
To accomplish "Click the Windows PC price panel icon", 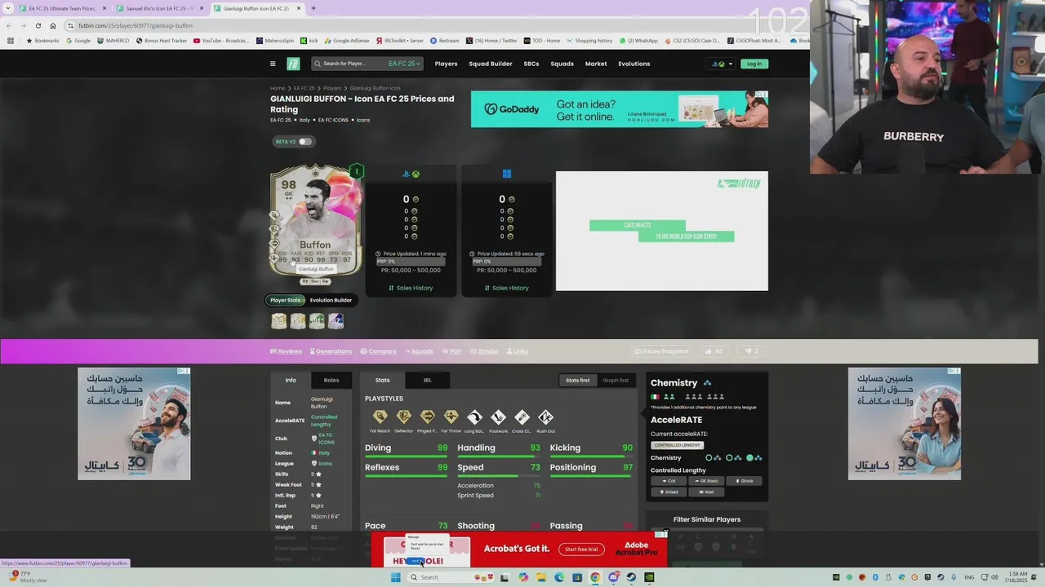I will pos(506,174).
